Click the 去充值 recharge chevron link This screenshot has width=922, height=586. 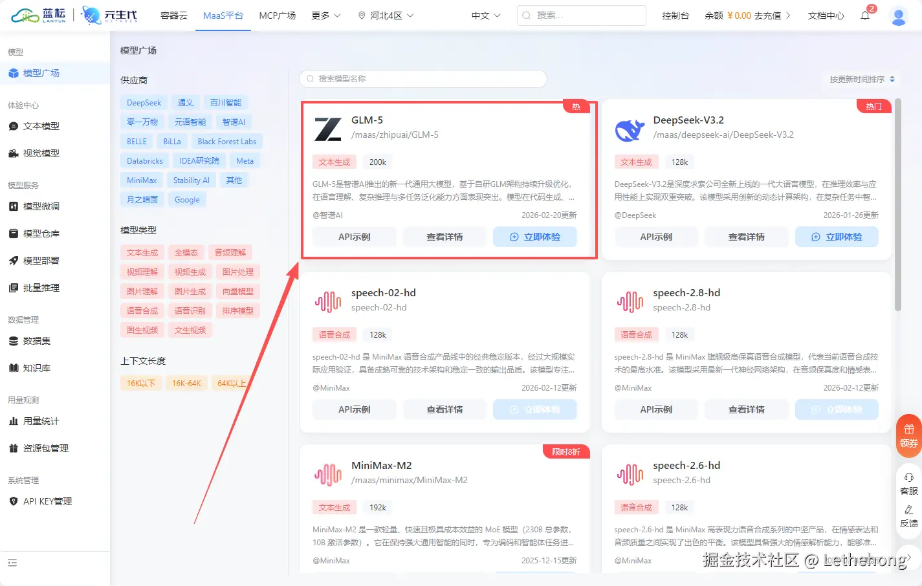tap(773, 16)
